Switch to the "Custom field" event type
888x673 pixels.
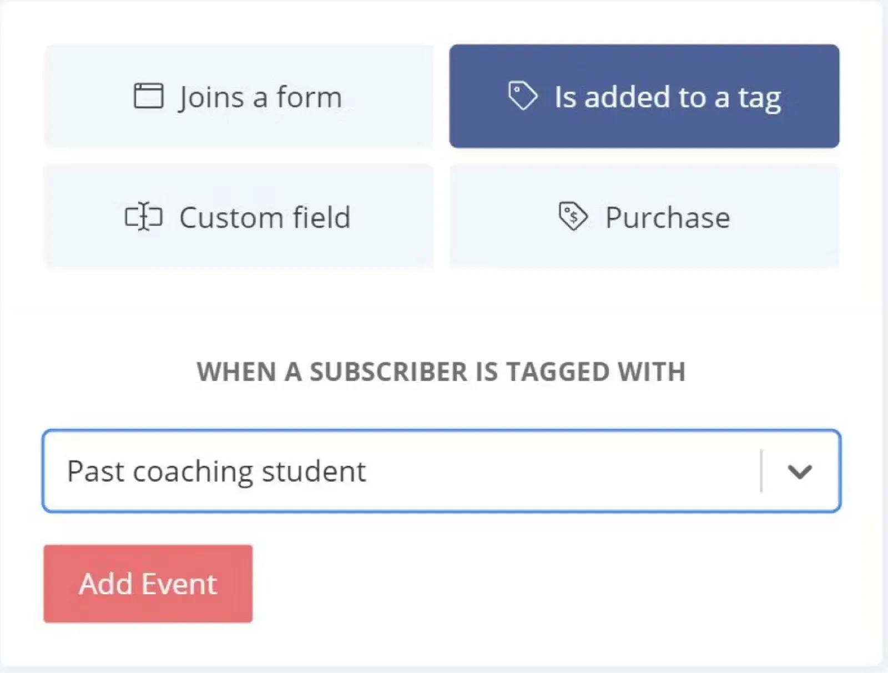239,216
